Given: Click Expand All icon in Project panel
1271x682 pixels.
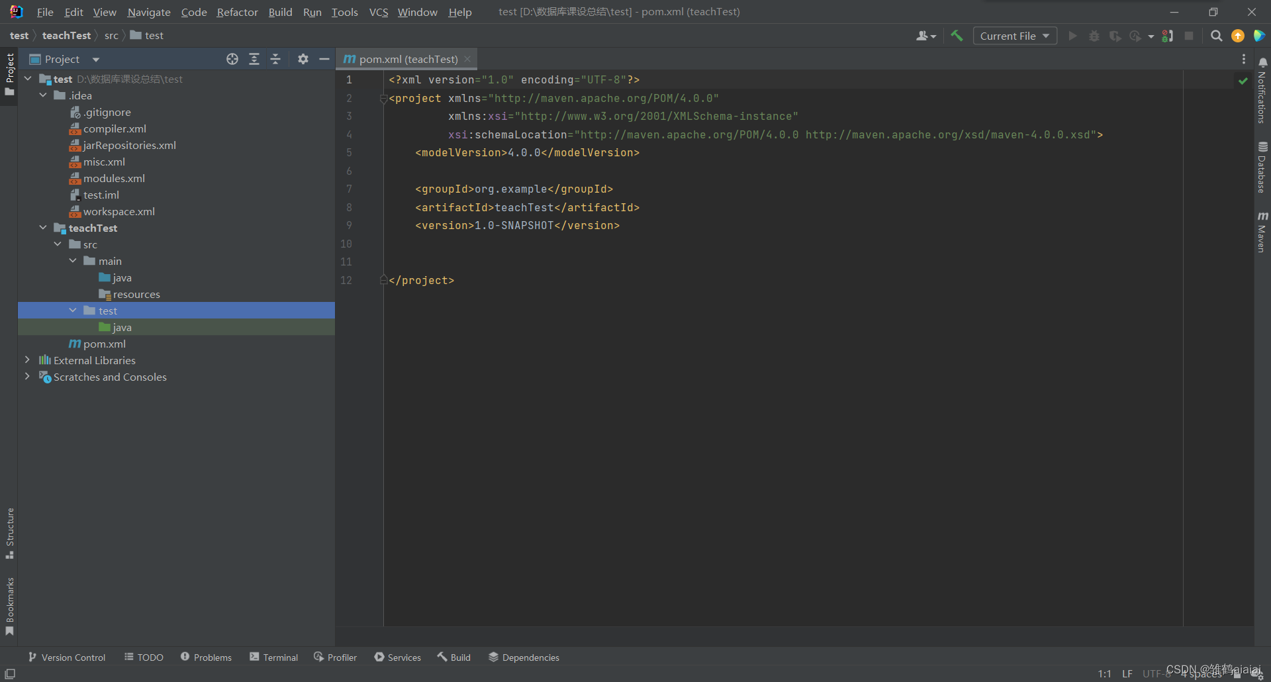Looking at the screenshot, I should [x=254, y=59].
